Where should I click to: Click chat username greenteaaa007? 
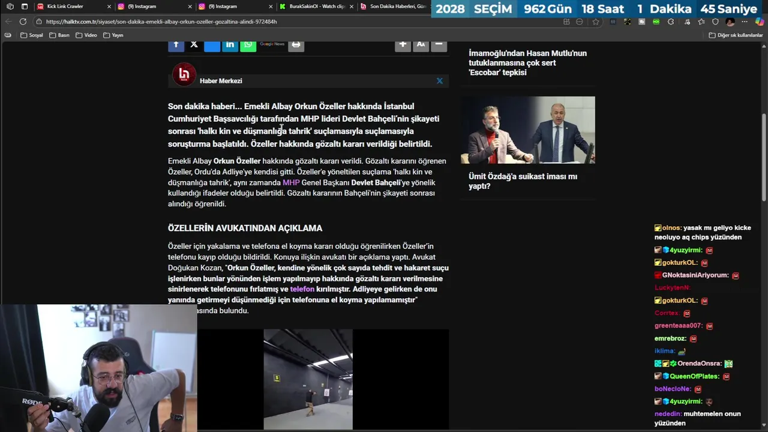678,326
